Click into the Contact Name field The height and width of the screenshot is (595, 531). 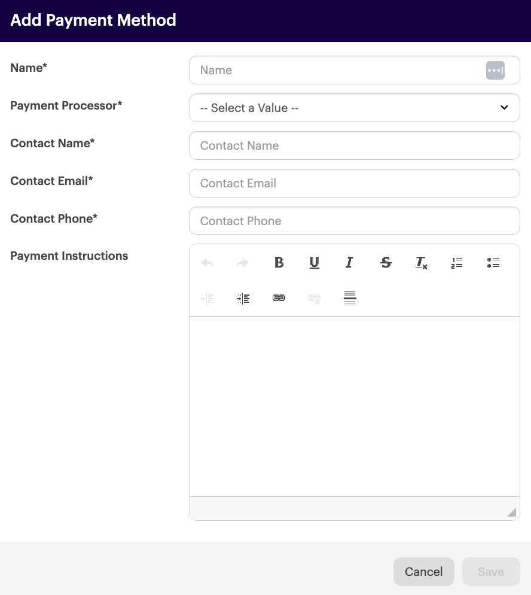(354, 145)
